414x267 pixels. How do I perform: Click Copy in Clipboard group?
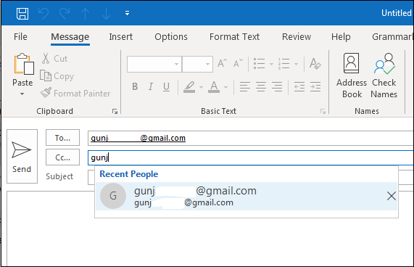click(x=57, y=76)
